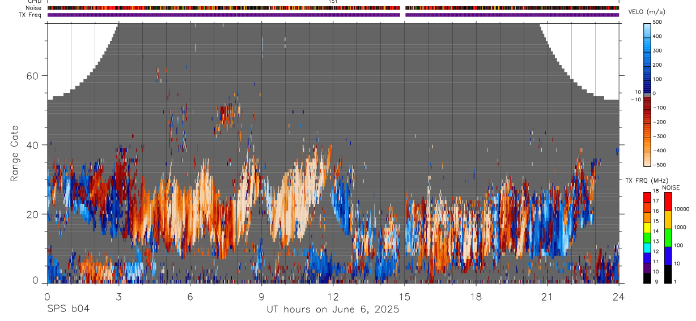Select the 'NOISE' legend title
This screenshot has width=696, height=321.
(670, 187)
